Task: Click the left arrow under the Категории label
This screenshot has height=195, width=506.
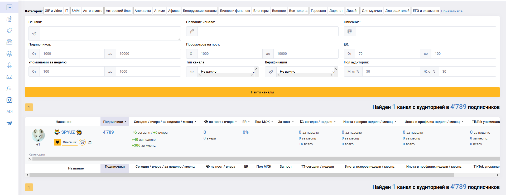Action: [x=30, y=159]
